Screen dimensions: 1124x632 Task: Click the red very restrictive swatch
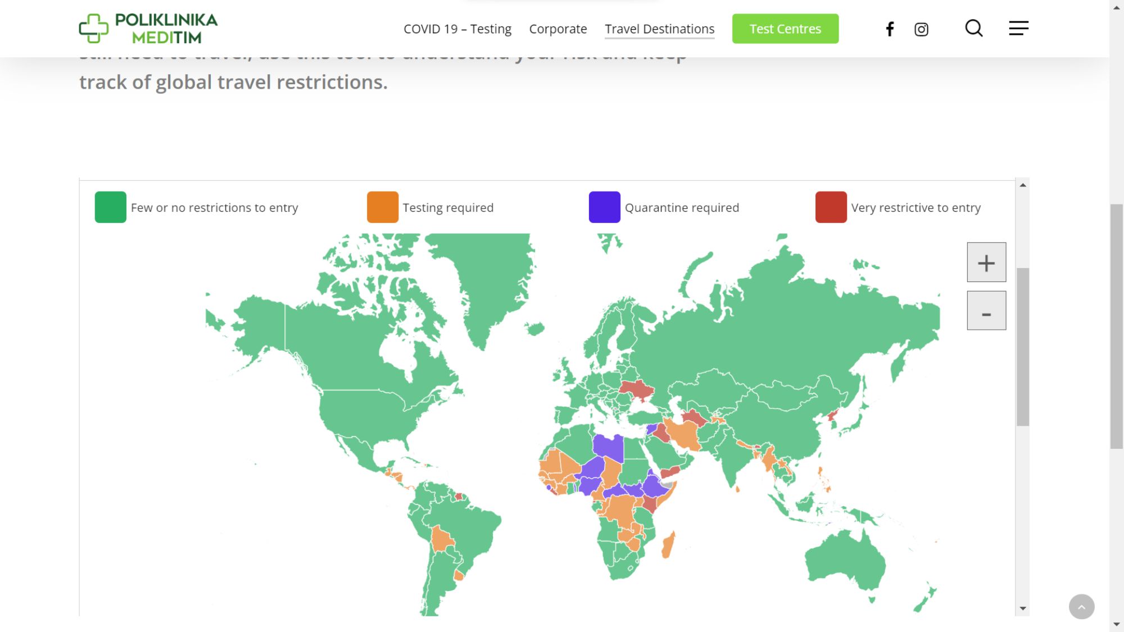[x=831, y=207]
